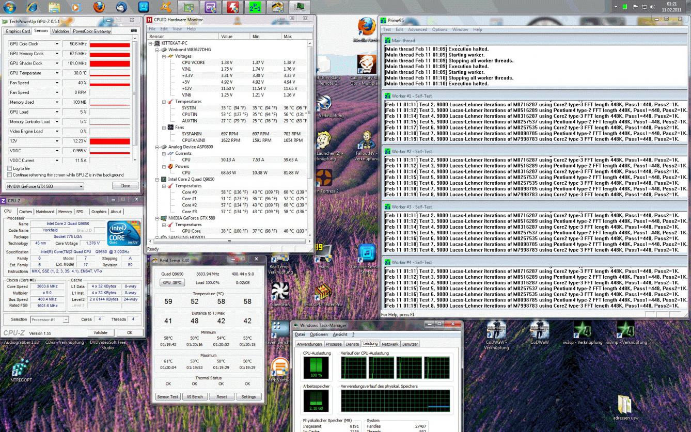Click OK button in CPU-Z
691x432 pixels.
(x=130, y=332)
